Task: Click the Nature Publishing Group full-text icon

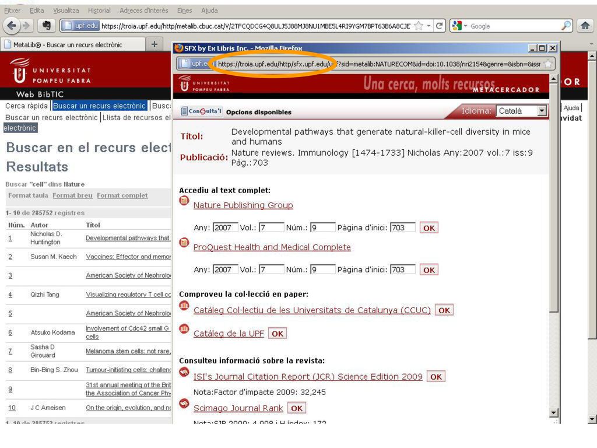Action: coord(184,201)
